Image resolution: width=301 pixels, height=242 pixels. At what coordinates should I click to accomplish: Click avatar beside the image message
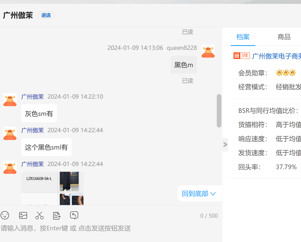pyautogui.click(x=10, y=167)
